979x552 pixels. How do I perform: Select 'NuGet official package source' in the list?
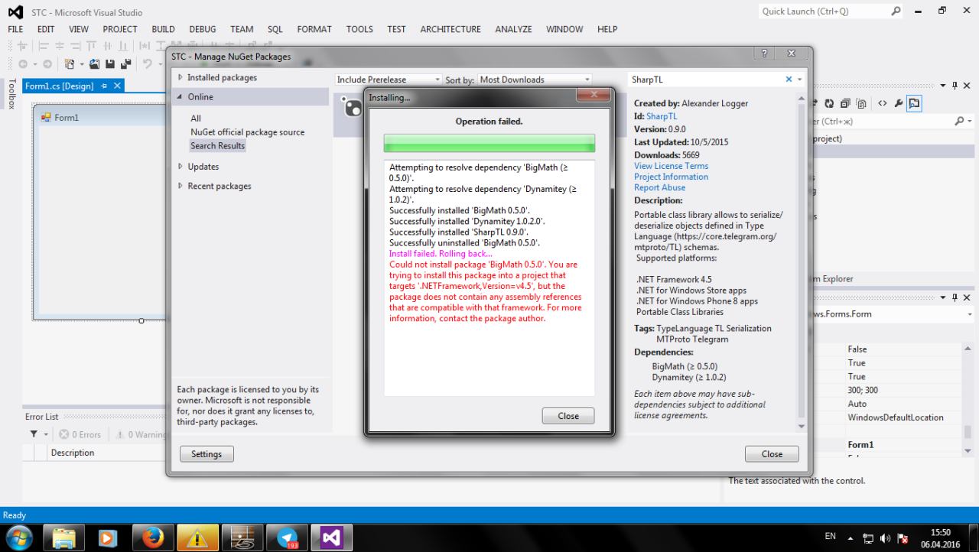pos(248,132)
